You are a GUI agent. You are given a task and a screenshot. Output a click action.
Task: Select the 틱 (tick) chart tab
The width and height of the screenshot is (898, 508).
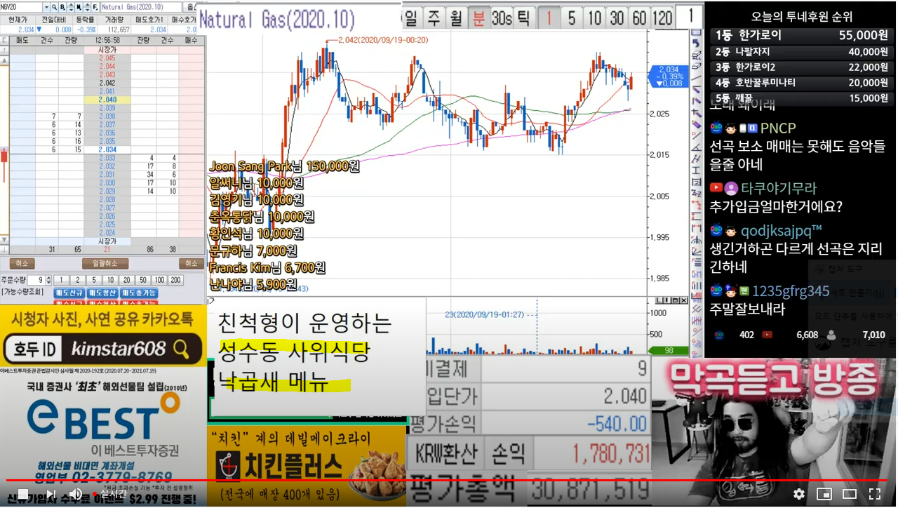click(523, 17)
